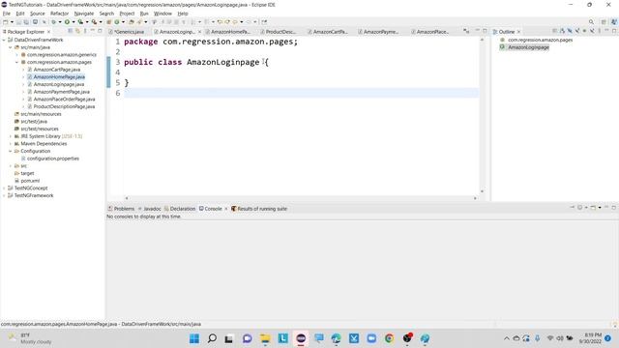Click the Search magnifier icon in toolbar
This screenshot has height=348, width=619.
(x=591, y=22)
